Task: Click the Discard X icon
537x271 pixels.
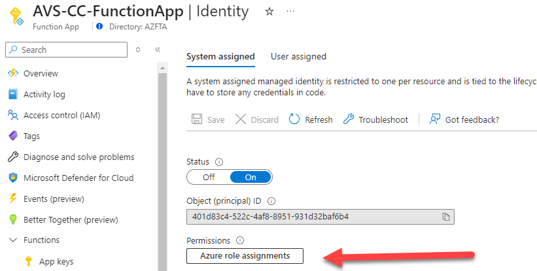Action: click(x=241, y=120)
